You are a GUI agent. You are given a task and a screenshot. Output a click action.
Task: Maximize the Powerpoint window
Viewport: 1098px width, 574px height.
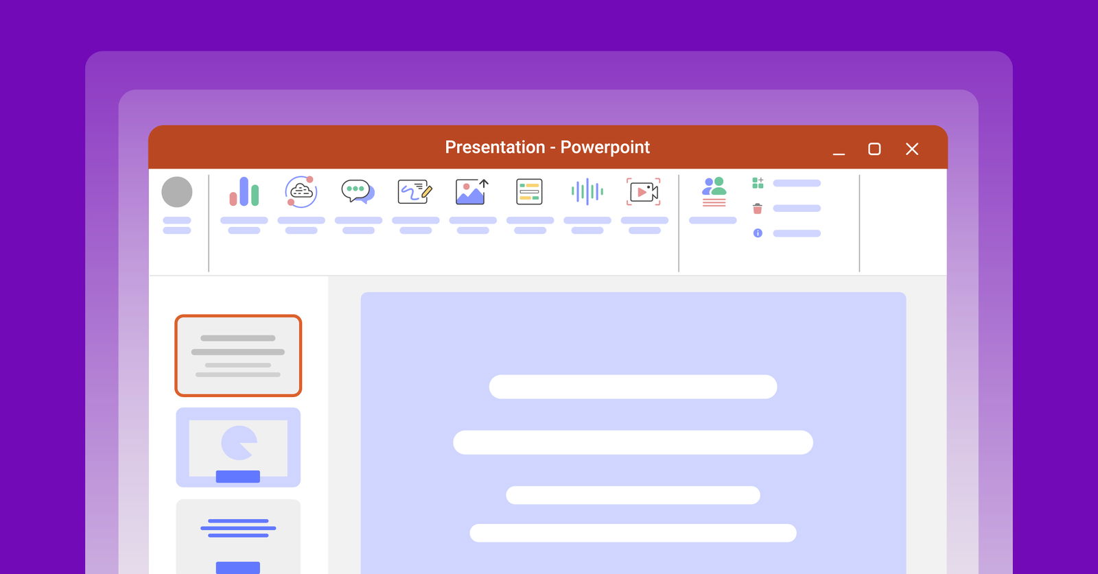[874, 149]
